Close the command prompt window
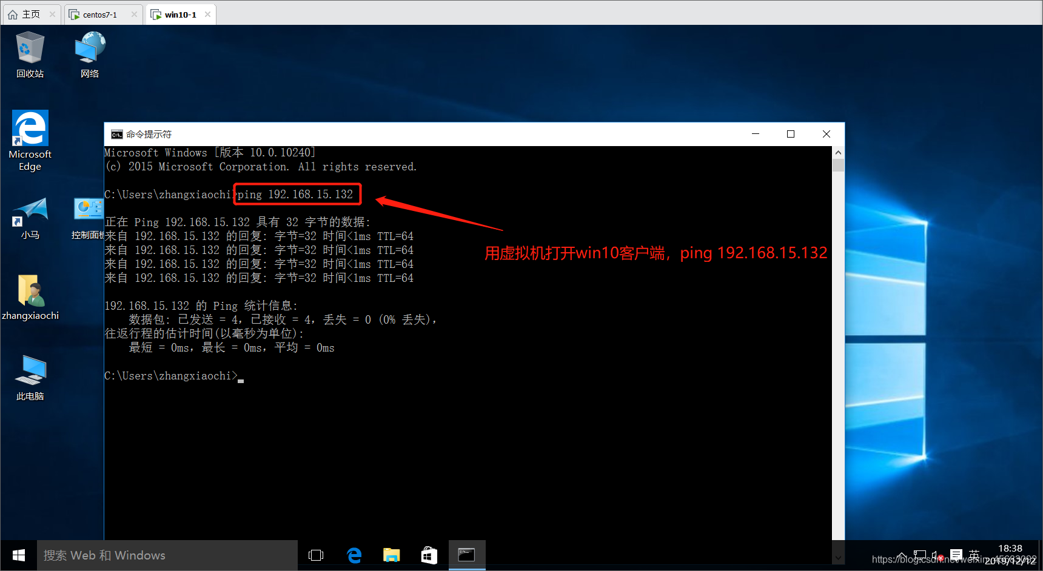 (827, 134)
